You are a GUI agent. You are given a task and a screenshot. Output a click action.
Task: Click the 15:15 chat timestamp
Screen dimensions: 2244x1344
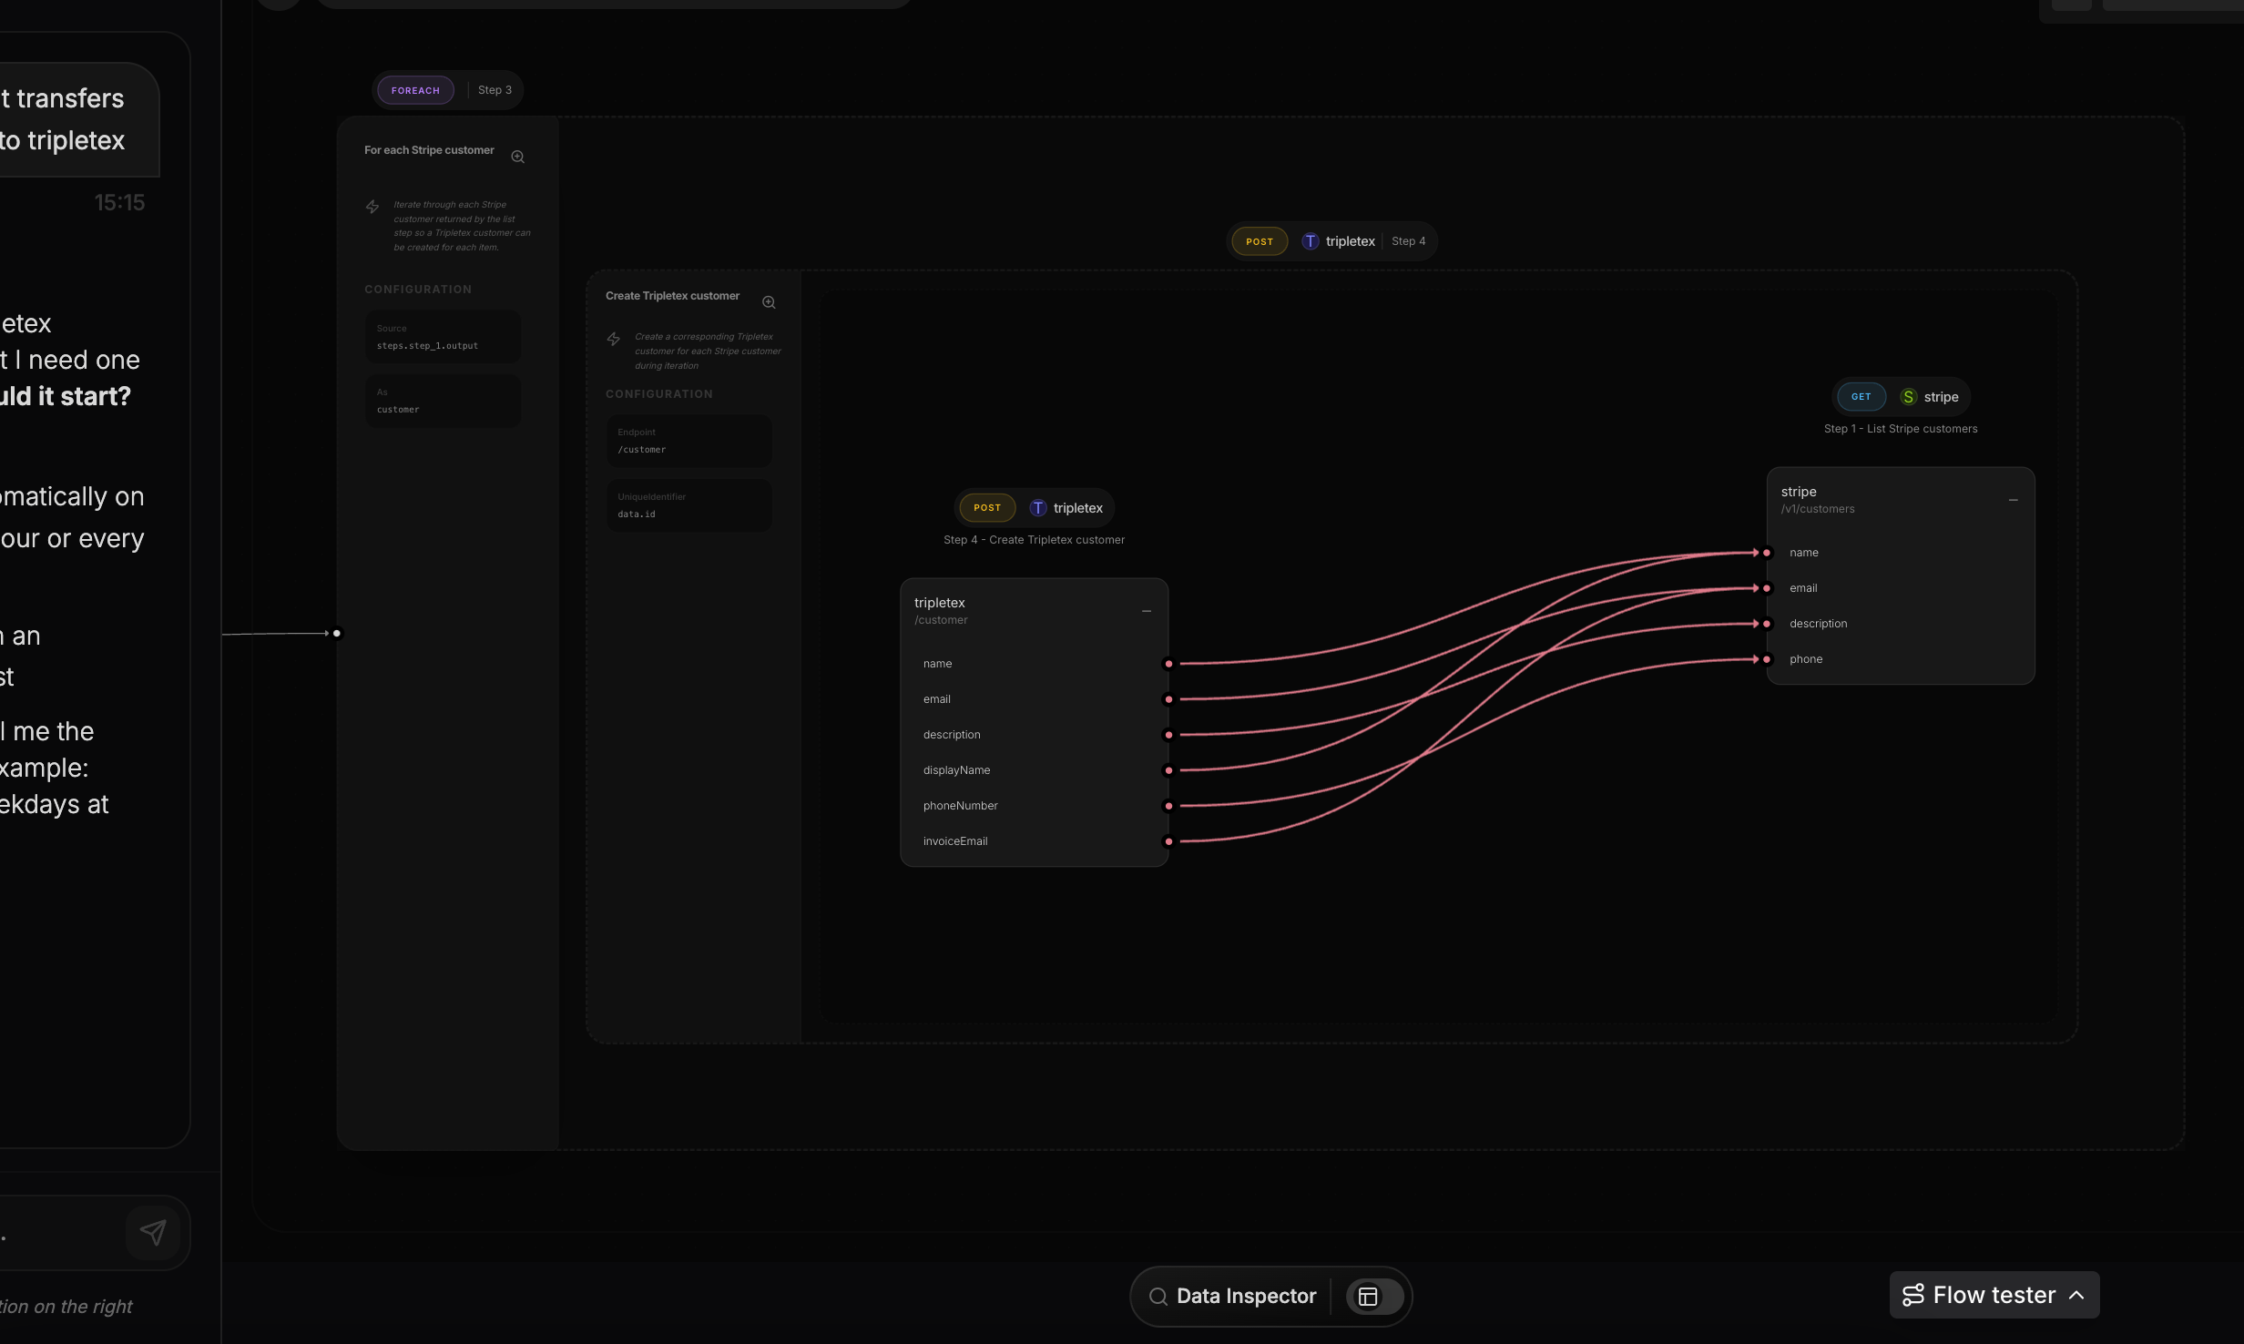click(119, 202)
